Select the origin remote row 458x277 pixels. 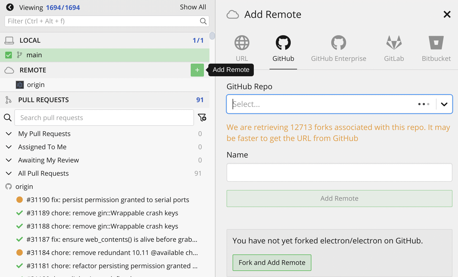coord(105,85)
